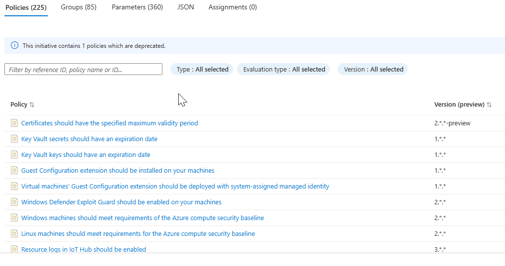
Task: Open the JSON tab
Action: coord(186,7)
